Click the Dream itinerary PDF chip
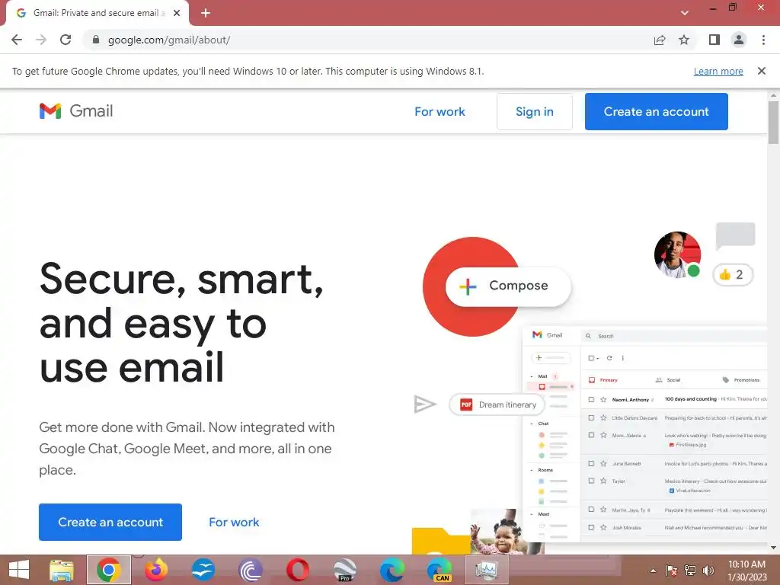780x585 pixels. click(497, 404)
